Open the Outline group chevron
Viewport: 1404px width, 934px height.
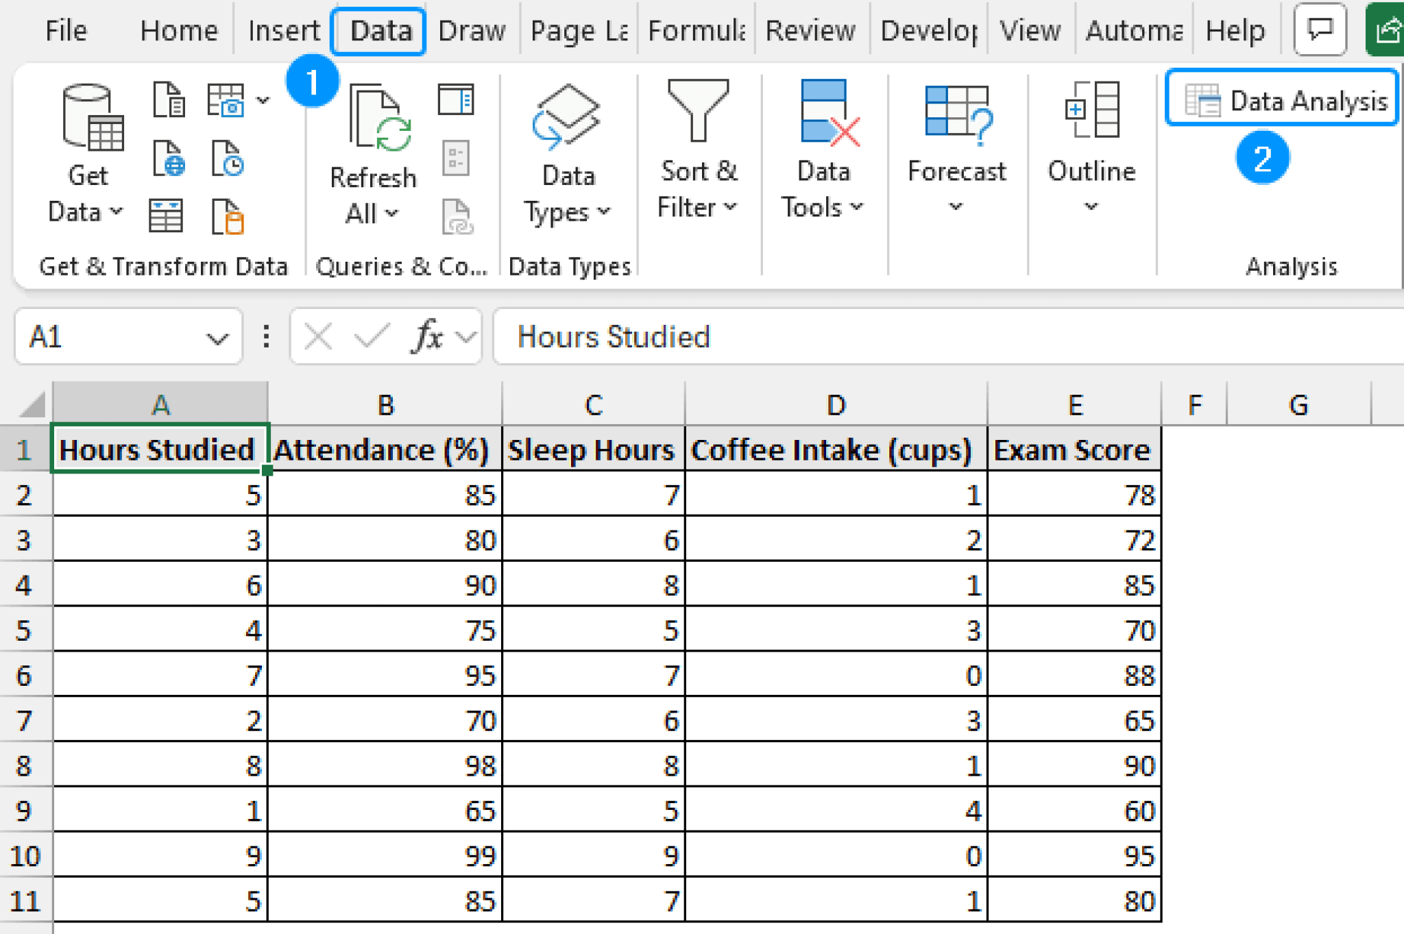(x=1090, y=206)
